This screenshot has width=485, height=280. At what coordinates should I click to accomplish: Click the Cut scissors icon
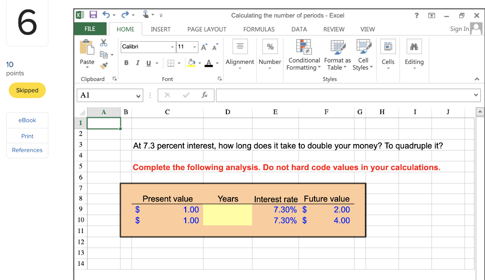(103, 42)
